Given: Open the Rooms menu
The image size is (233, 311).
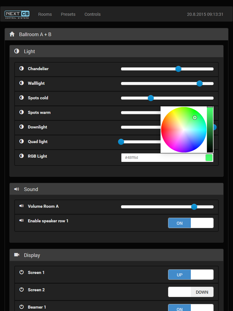Looking at the screenshot, I should point(45,14).
